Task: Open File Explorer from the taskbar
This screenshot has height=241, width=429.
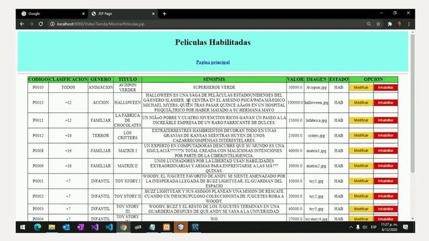Action: 52,228
